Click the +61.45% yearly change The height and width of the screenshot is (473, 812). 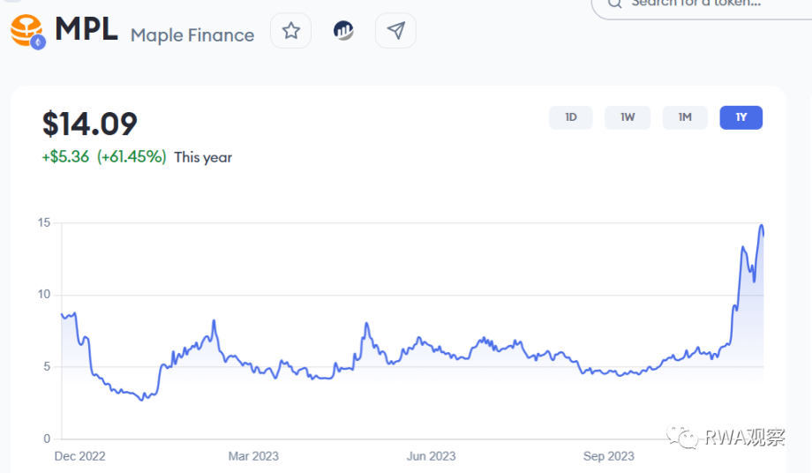[x=132, y=157]
